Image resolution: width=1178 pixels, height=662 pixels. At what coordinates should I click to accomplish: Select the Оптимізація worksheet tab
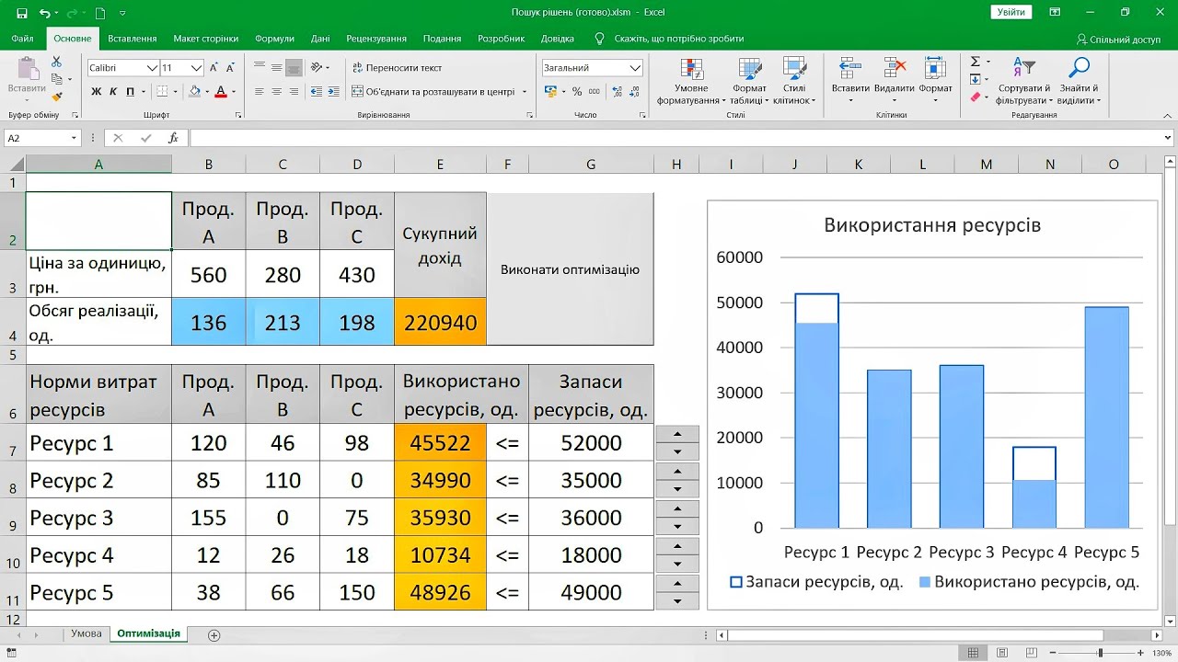[148, 634]
